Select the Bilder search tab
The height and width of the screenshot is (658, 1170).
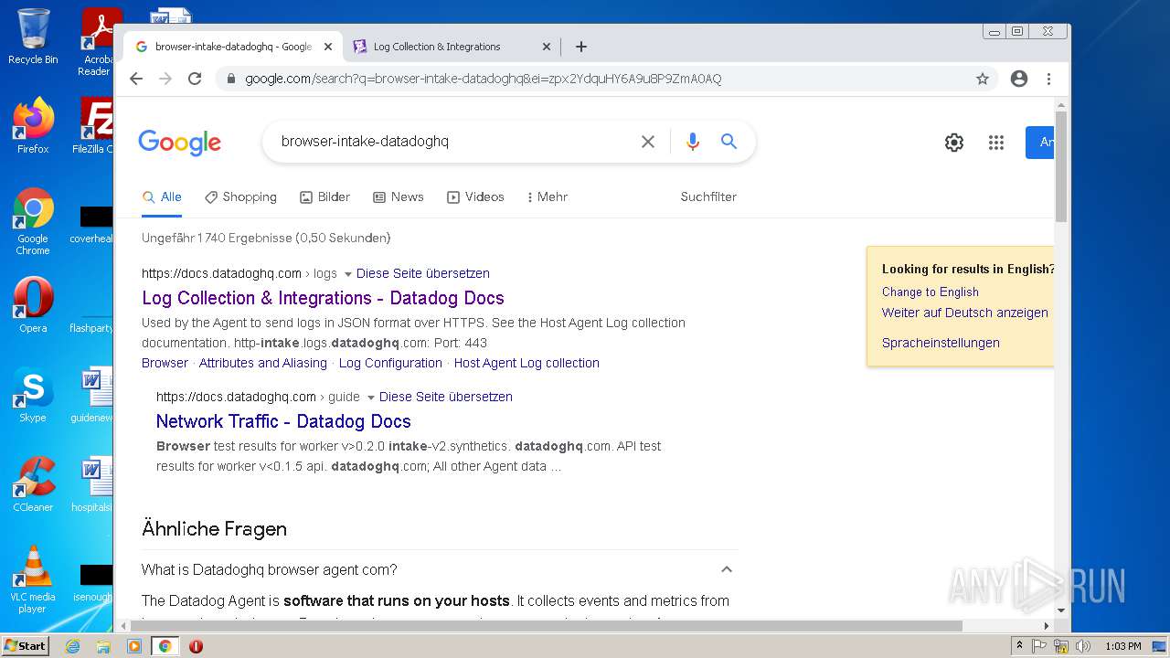325,196
